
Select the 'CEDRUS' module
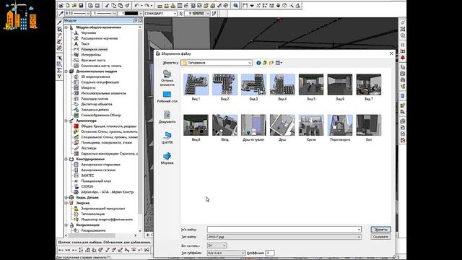tap(87, 186)
